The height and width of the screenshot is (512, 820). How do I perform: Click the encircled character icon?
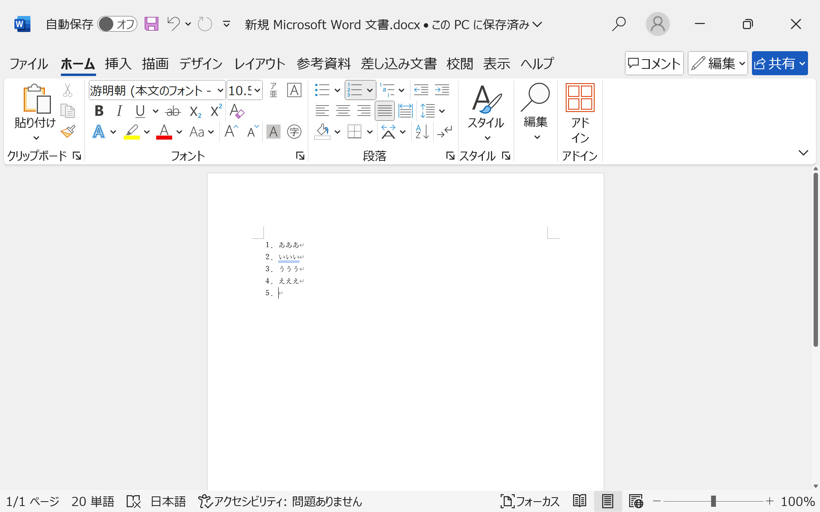pyautogui.click(x=294, y=132)
